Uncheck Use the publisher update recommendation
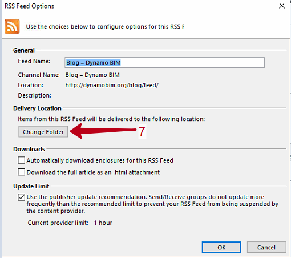This screenshot has width=291, height=258. coord(21,197)
